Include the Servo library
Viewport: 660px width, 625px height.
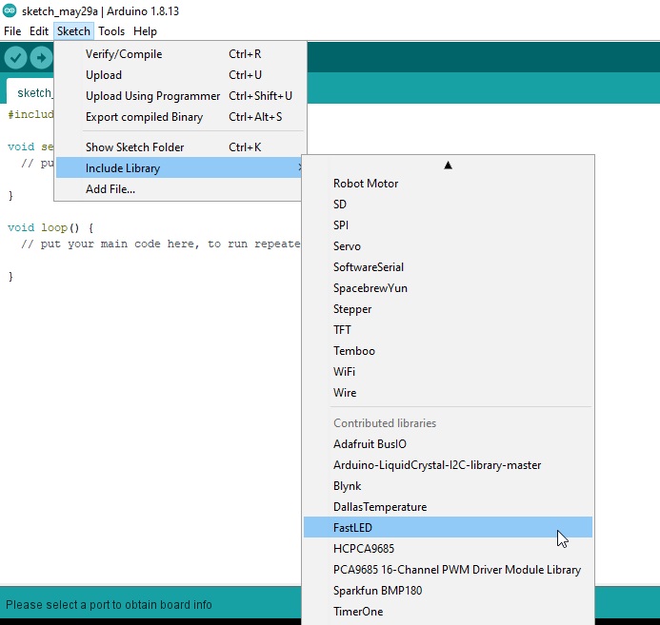tap(448, 246)
